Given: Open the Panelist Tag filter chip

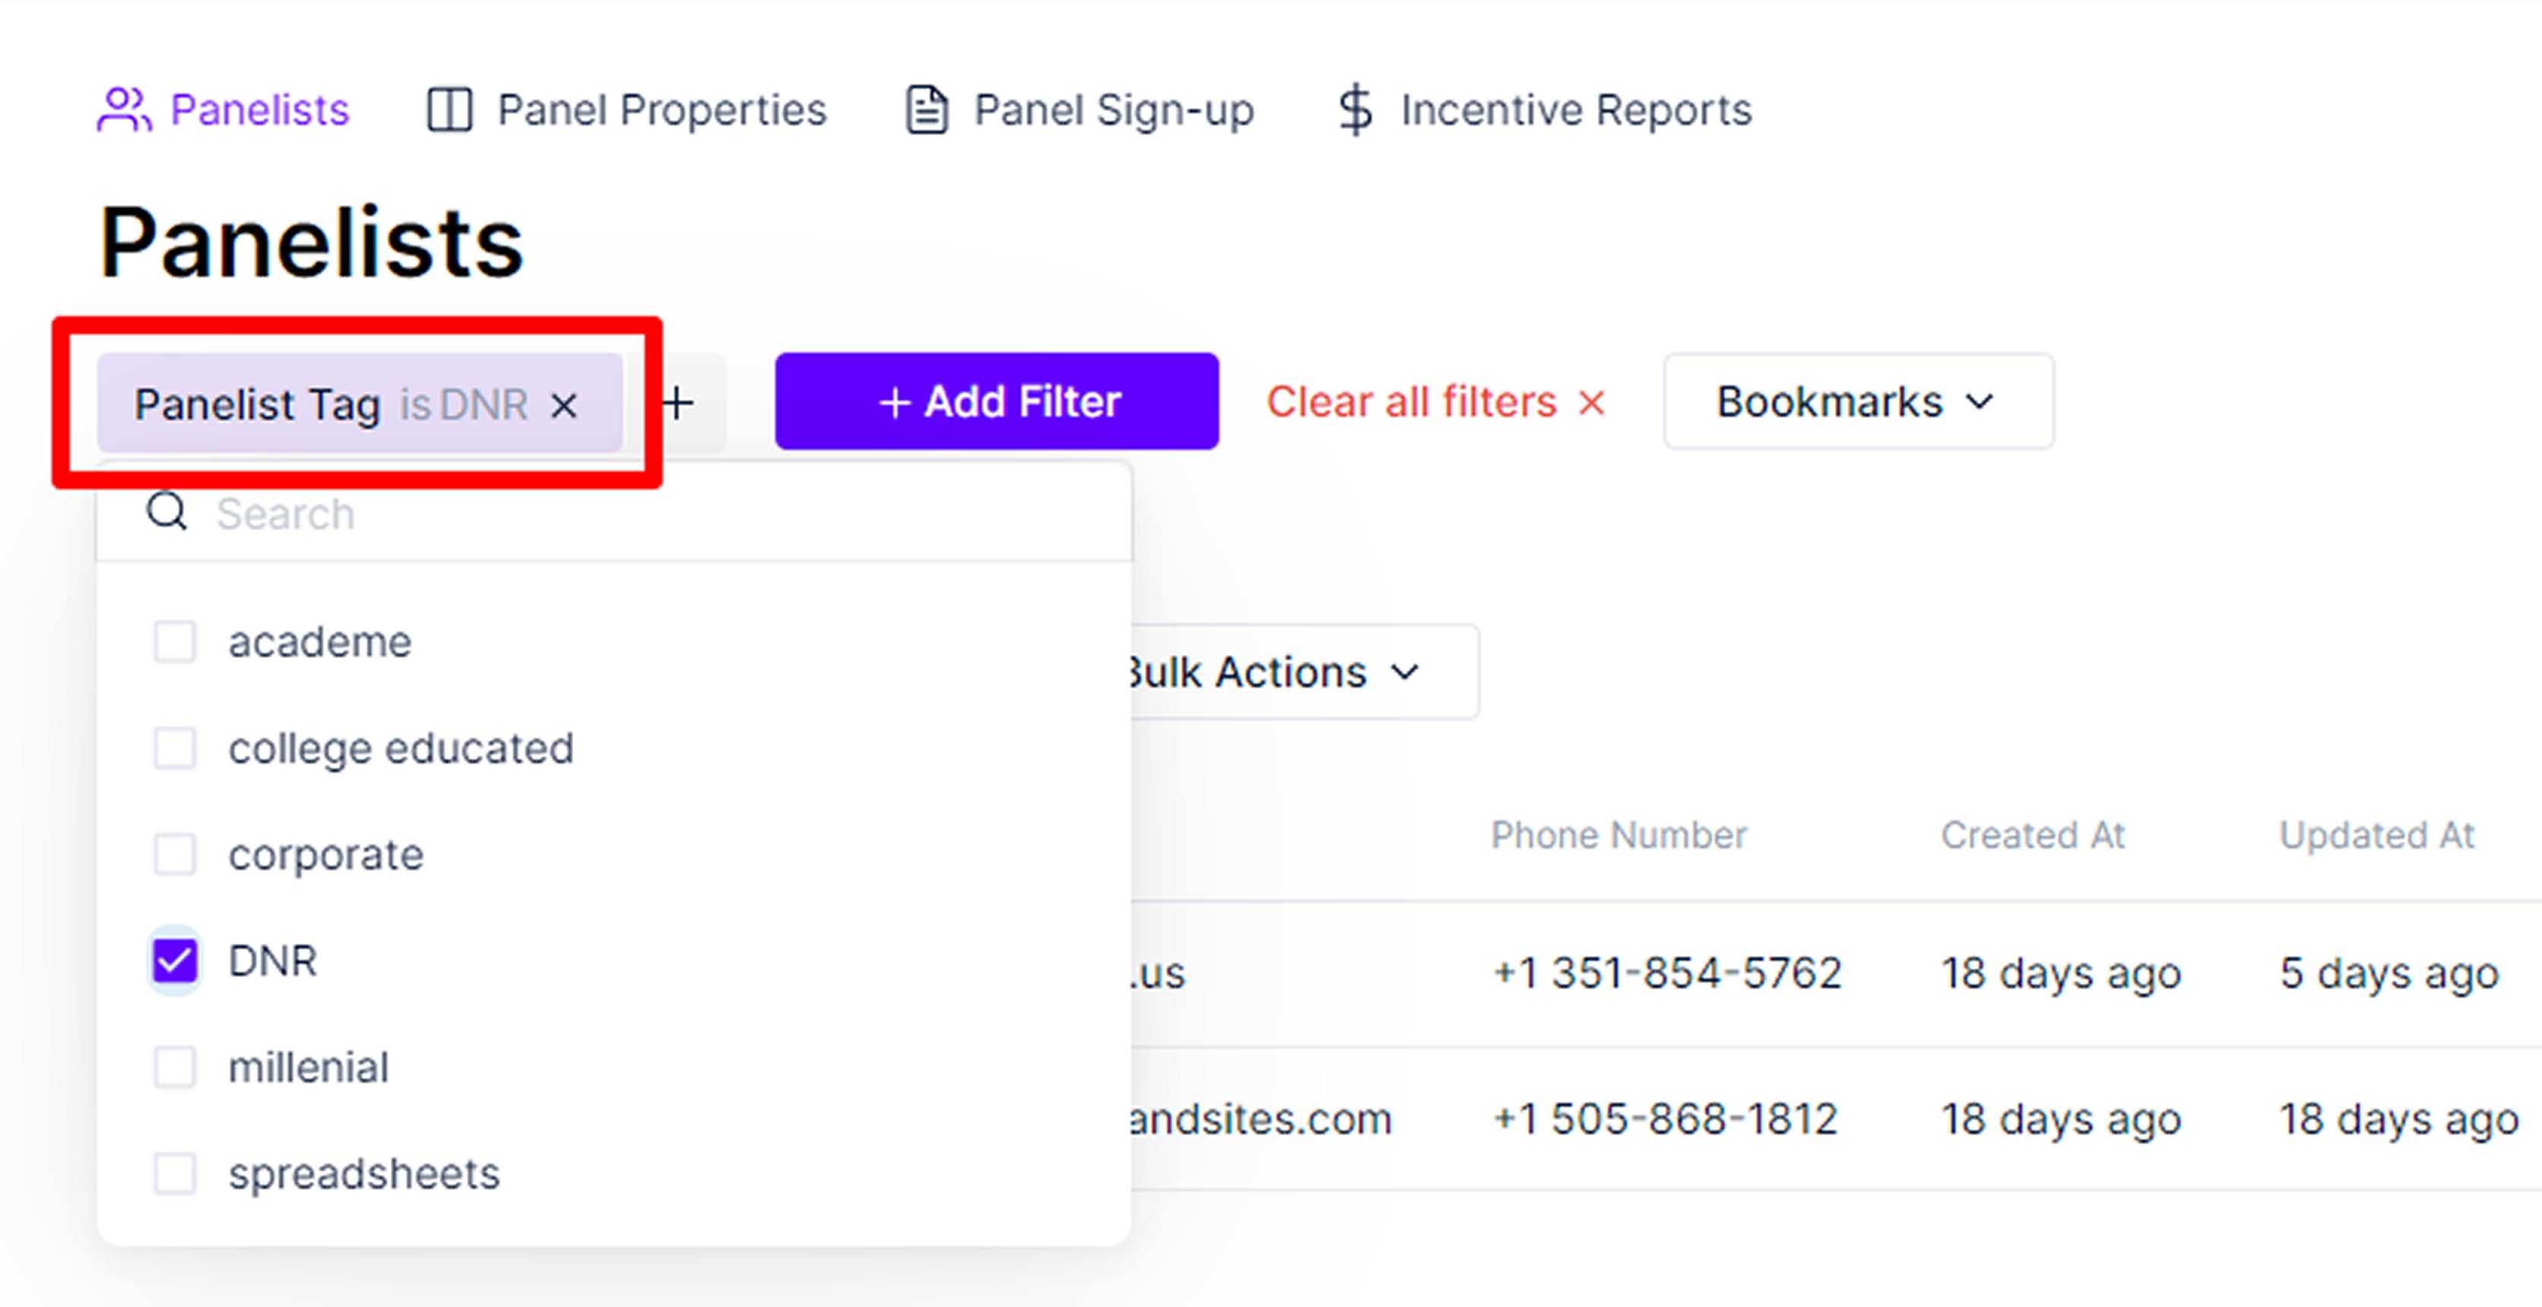Looking at the screenshot, I should (331, 404).
